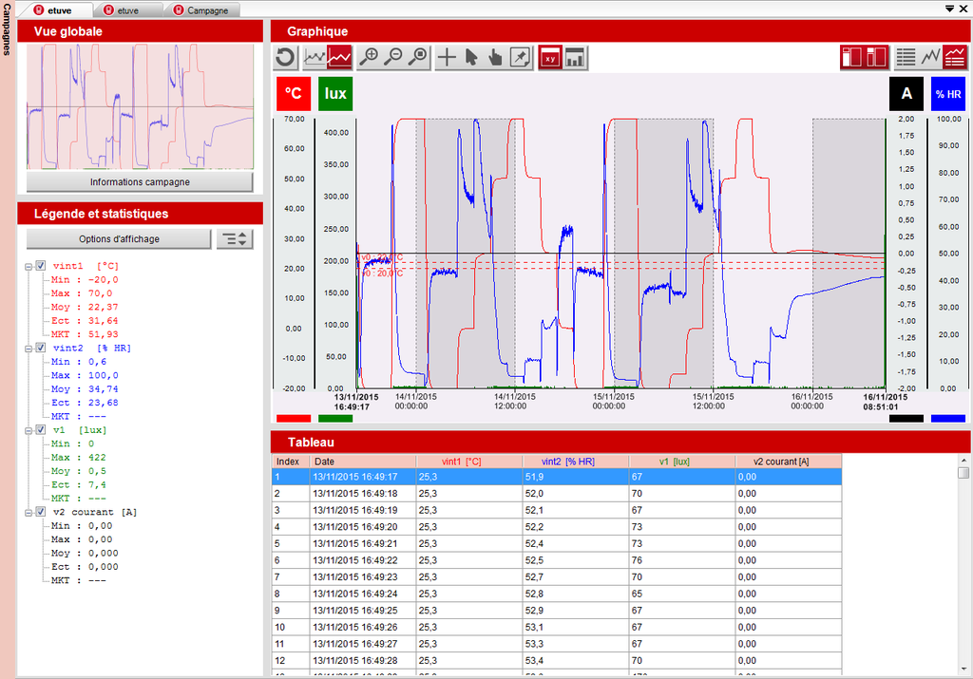973x679 pixels.
Task: Click the zoom out magnifier icon
Action: tap(393, 58)
